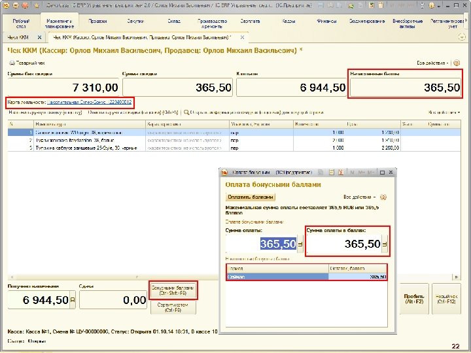Click calculator icon beside Сумма оплаты в баллах
Screen dimensions: 471x353
click(385, 244)
